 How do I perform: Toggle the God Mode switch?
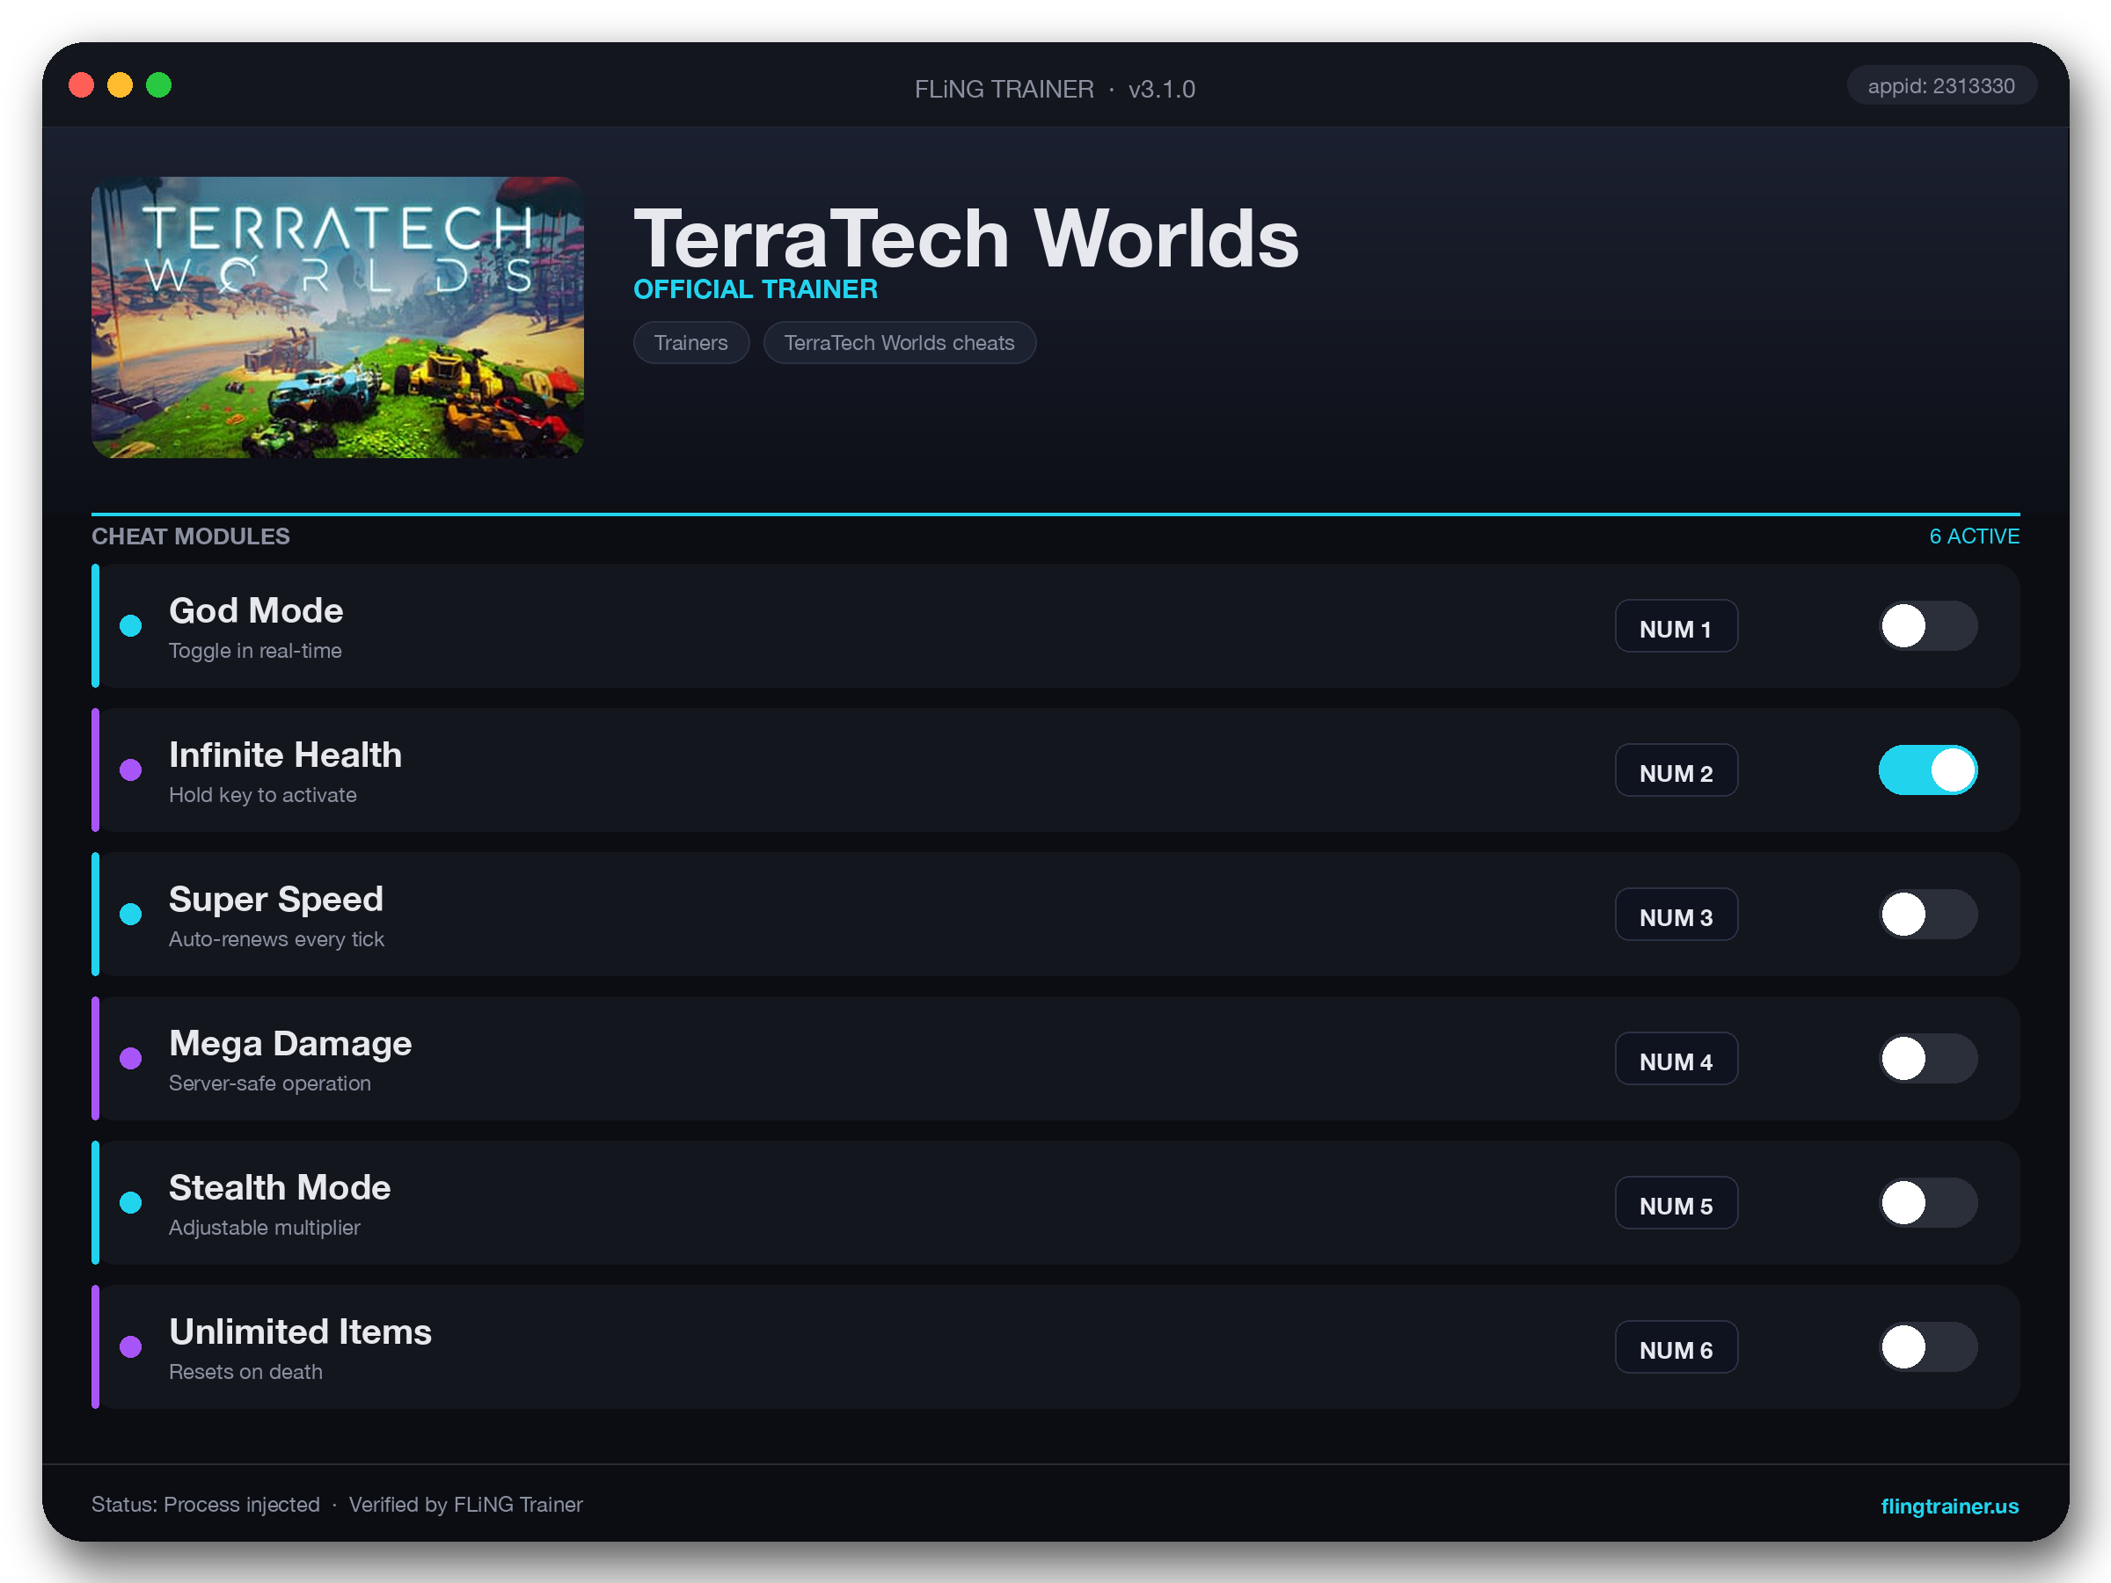coord(1928,626)
